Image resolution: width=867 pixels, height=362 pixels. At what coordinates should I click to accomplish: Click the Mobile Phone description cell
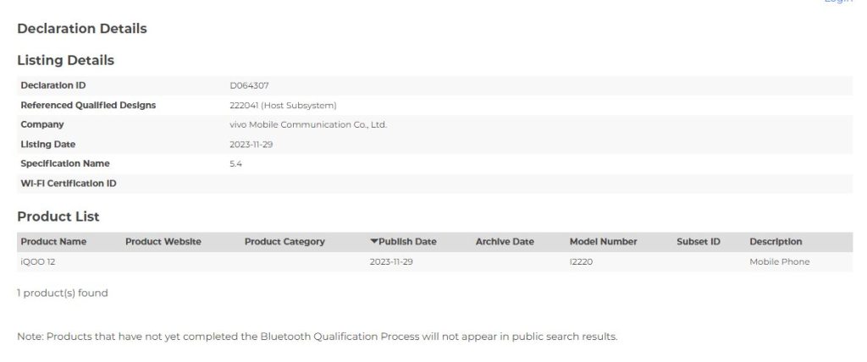pyautogui.click(x=779, y=262)
